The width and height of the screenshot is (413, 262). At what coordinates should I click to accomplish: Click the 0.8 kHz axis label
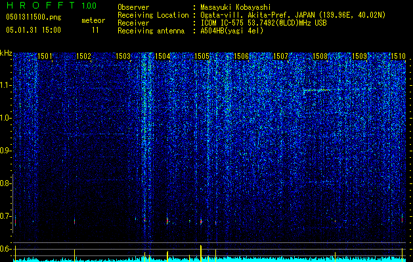[x=5, y=183]
